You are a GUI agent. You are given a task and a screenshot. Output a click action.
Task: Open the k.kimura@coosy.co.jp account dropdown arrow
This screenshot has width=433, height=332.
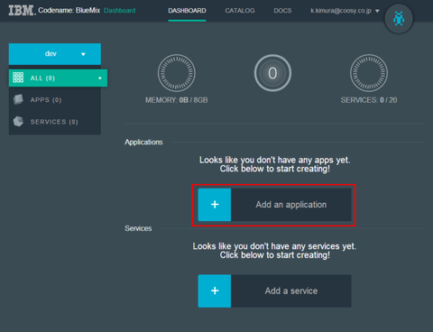click(377, 11)
